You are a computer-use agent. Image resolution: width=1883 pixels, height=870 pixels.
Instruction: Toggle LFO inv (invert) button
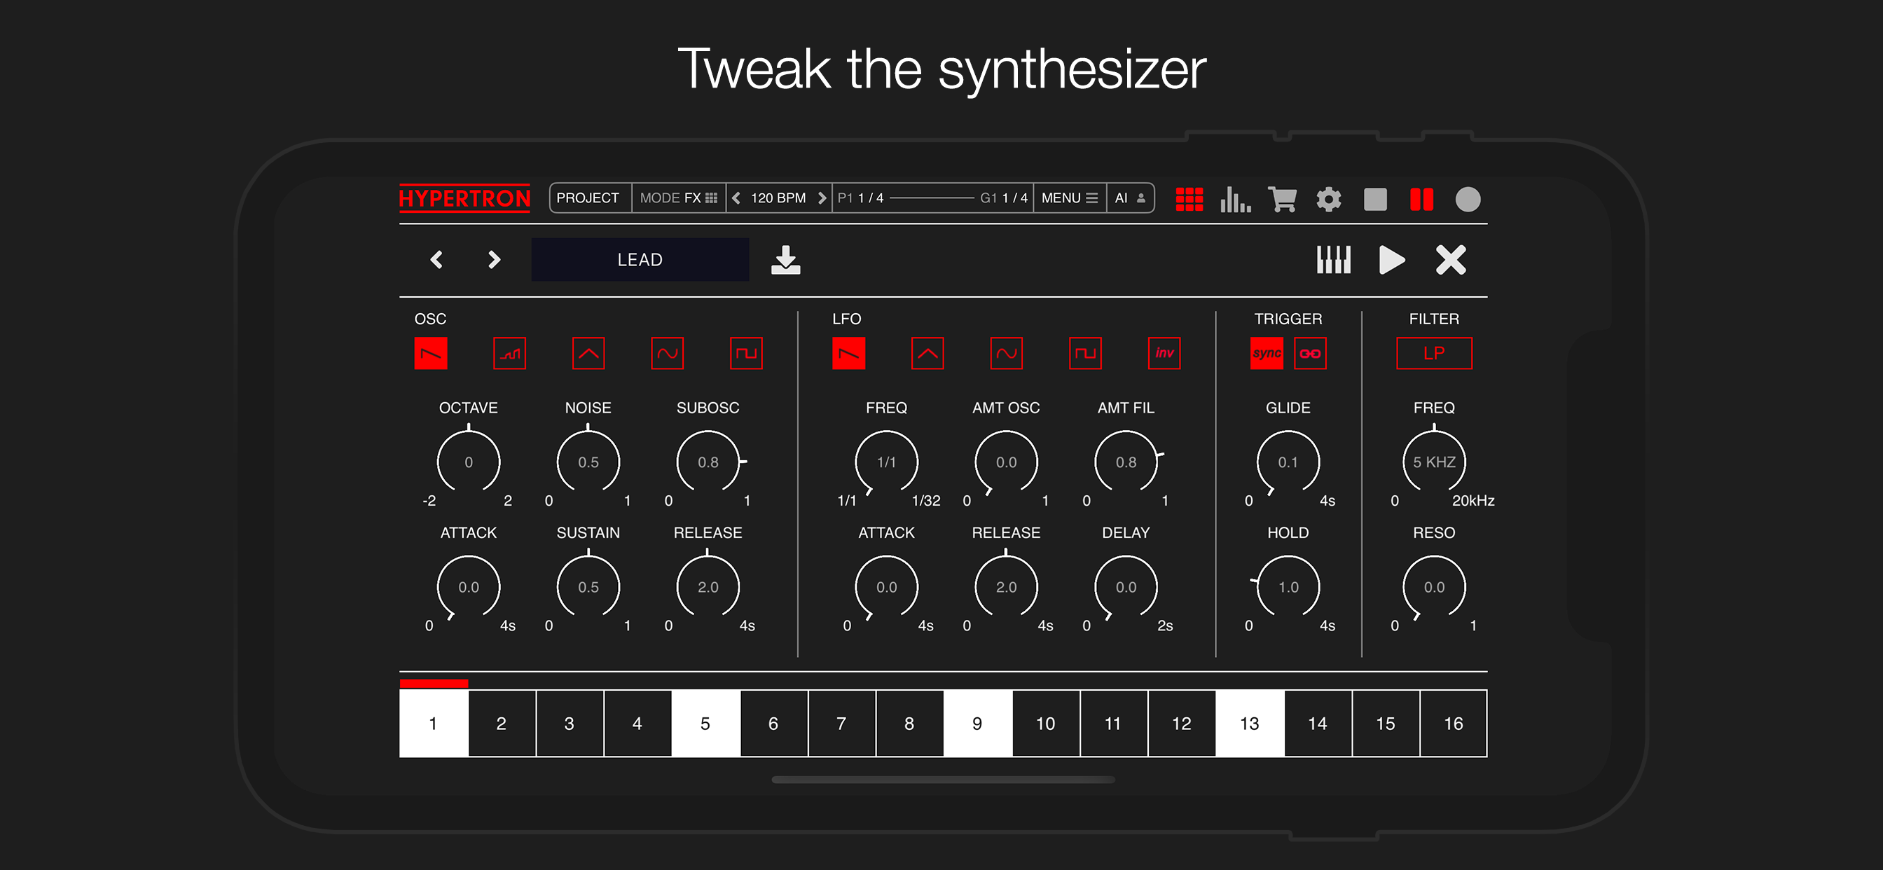point(1164,353)
